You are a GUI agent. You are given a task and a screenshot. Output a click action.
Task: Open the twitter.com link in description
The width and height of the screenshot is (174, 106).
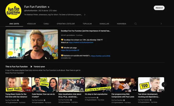click(100, 56)
